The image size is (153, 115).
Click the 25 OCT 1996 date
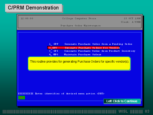(132, 18)
